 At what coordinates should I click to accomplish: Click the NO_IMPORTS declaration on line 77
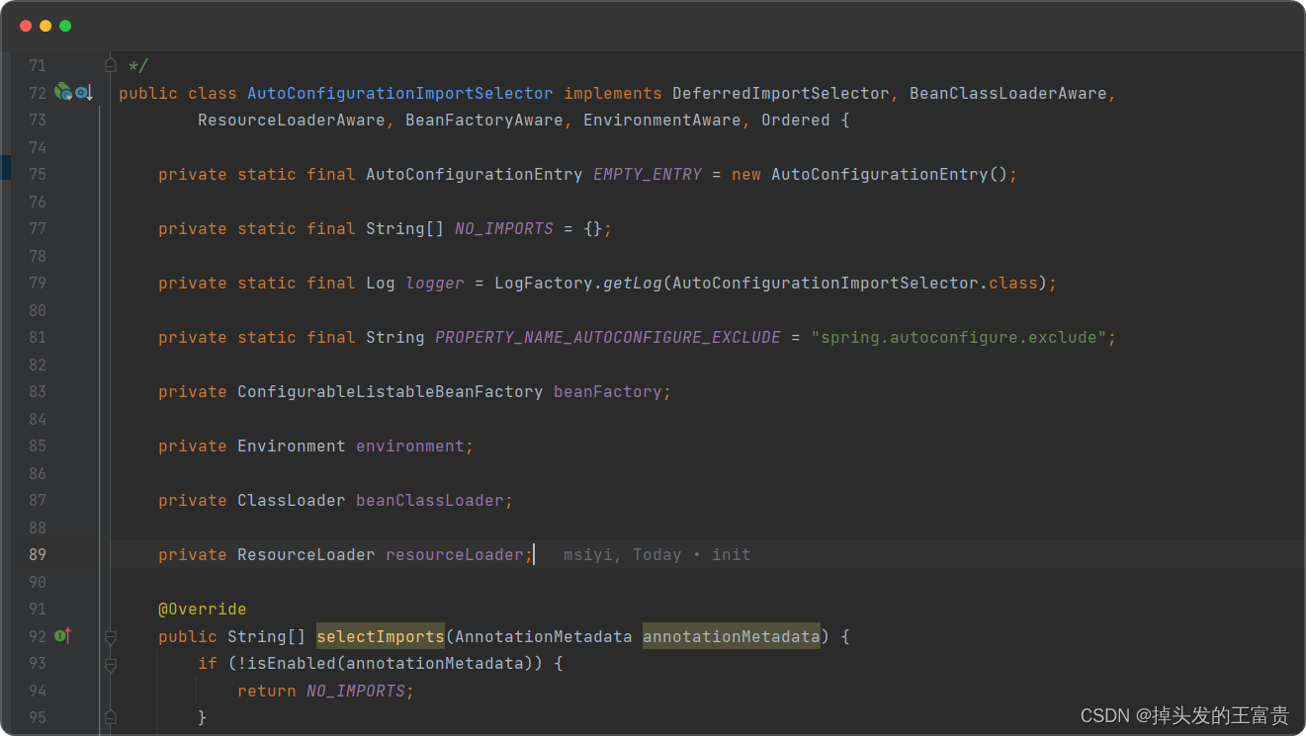click(x=504, y=228)
